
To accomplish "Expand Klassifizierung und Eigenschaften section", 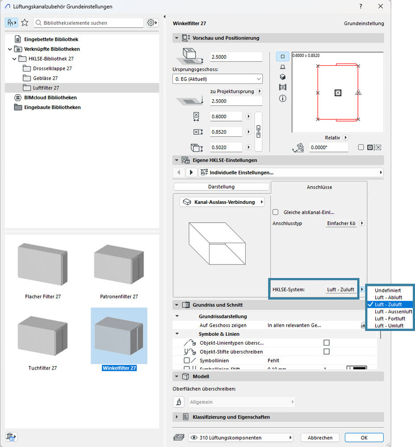I will [x=176, y=417].
